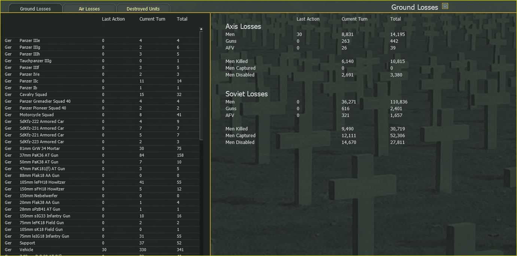The image size is (517, 256).
Task: Select the Panzer IIIf row
Action: click(101, 67)
